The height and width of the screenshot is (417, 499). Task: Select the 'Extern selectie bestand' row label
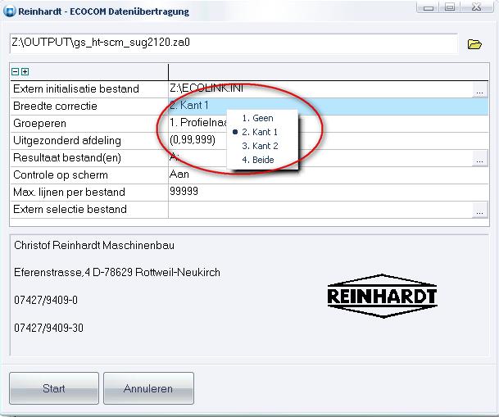[x=70, y=209]
